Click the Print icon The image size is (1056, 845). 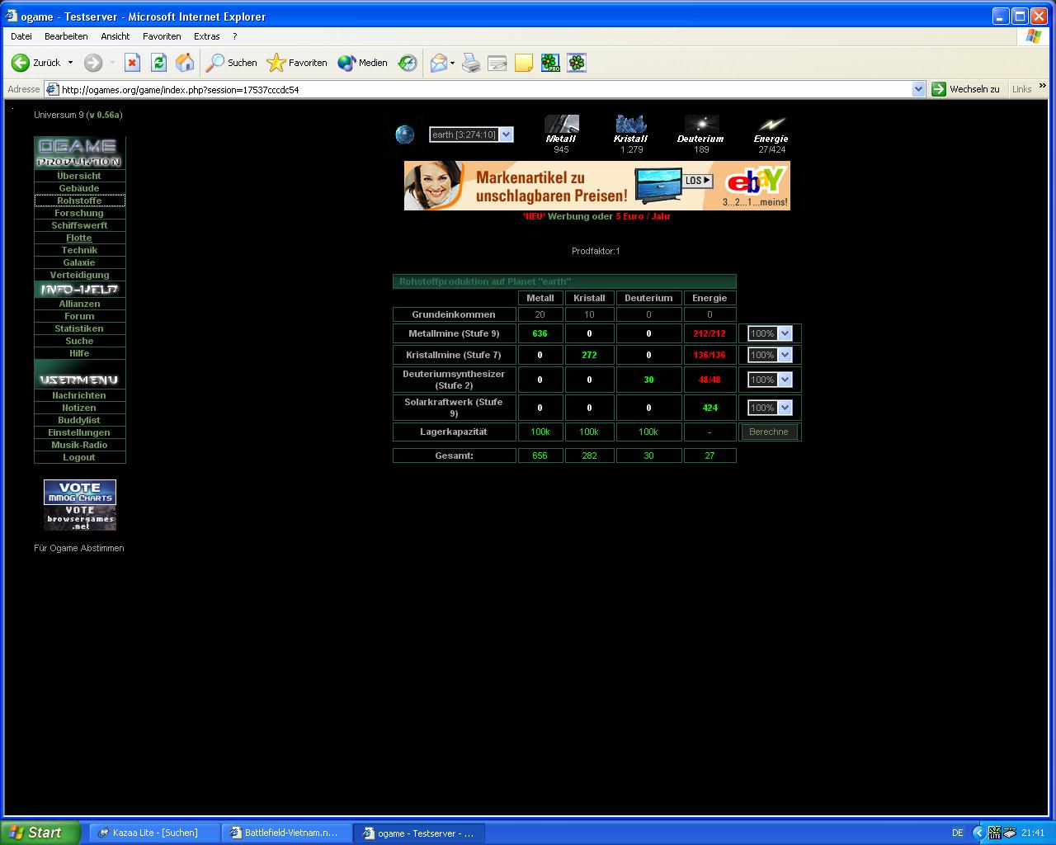(471, 63)
